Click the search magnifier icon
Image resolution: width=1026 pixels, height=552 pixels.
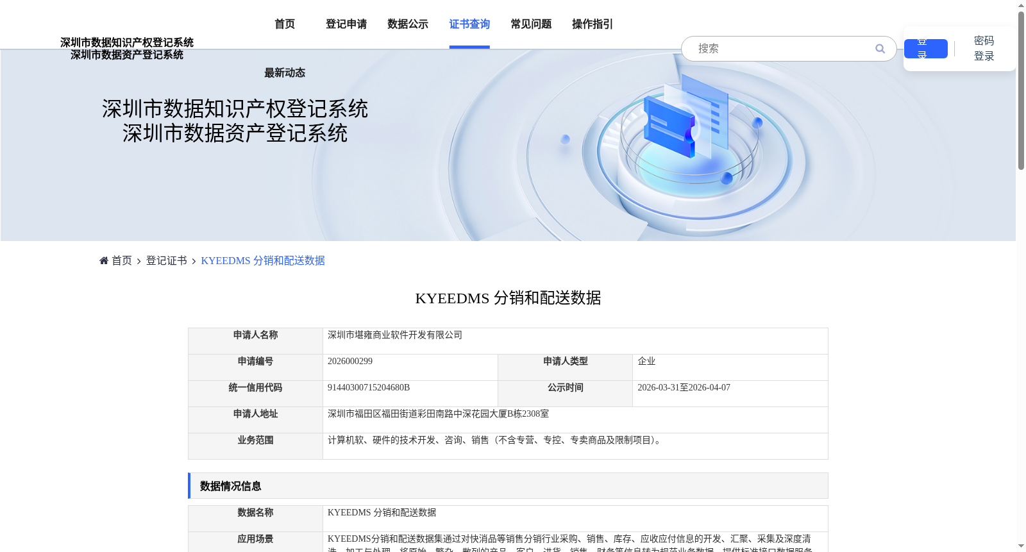click(880, 49)
